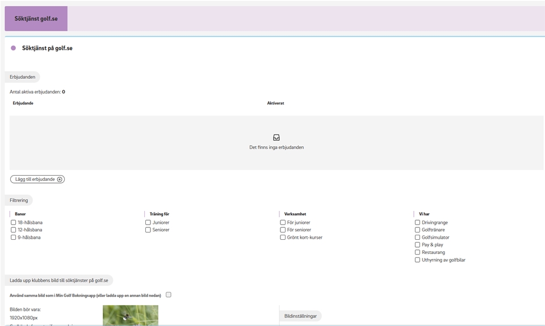Check the Restaurang option

[x=417, y=252]
